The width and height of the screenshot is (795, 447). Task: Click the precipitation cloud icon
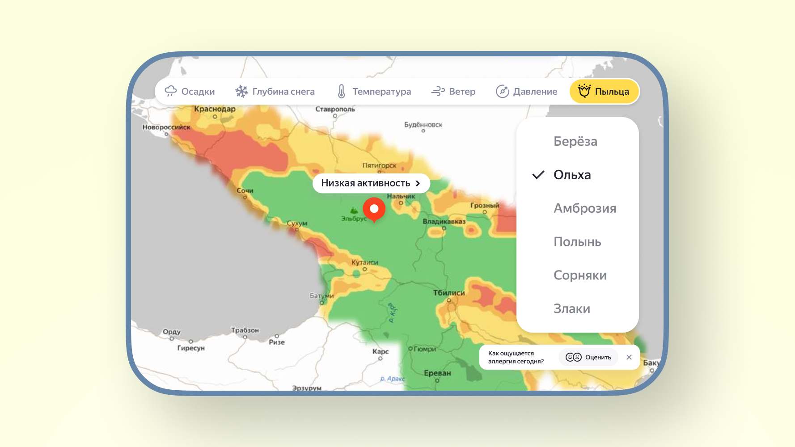point(170,91)
